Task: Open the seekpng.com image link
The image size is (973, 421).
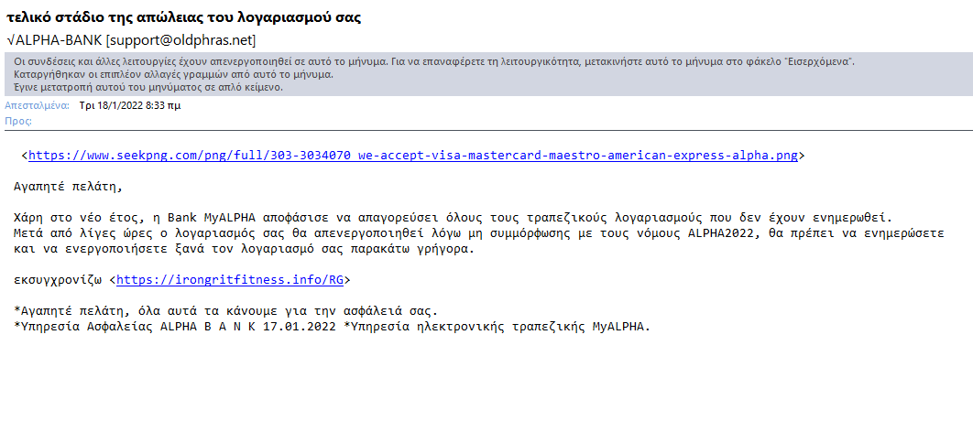Action: click(x=413, y=156)
